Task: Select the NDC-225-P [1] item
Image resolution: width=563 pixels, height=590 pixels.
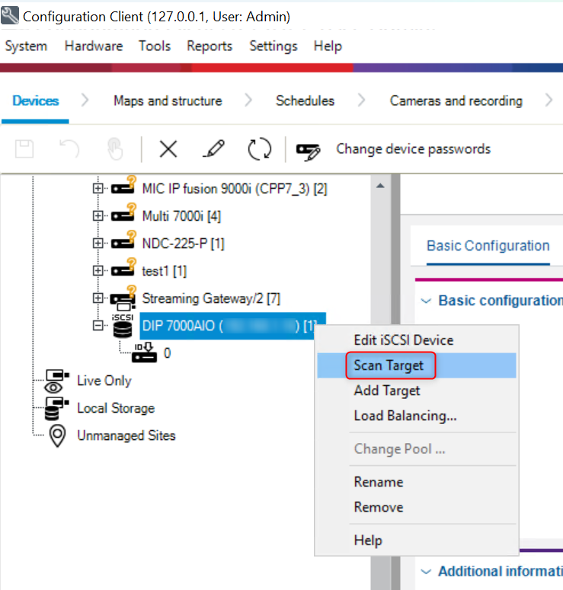Action: point(183,244)
